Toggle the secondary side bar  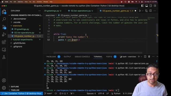click(151, 6)
